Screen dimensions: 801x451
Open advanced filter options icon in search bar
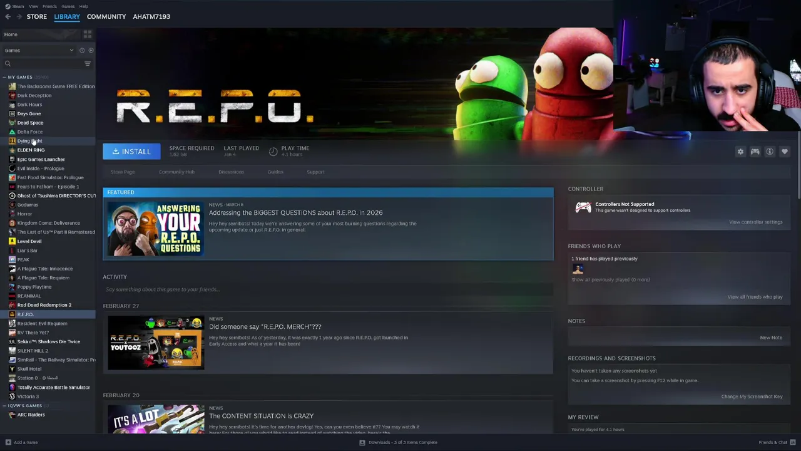pyautogui.click(x=88, y=63)
